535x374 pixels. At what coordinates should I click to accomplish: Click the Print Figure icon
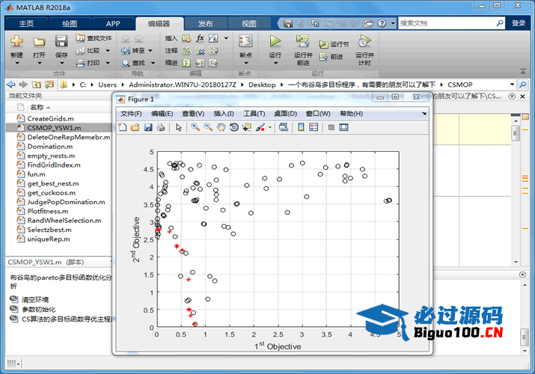(161, 128)
